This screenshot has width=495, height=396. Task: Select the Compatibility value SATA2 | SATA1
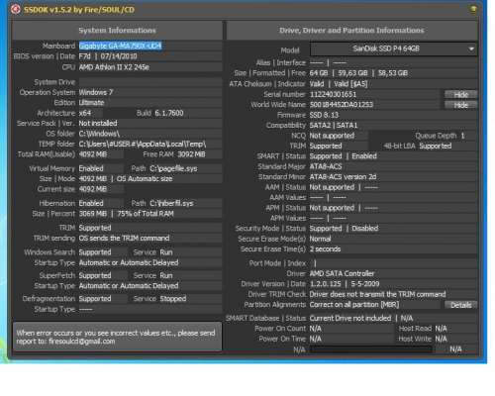click(334, 126)
